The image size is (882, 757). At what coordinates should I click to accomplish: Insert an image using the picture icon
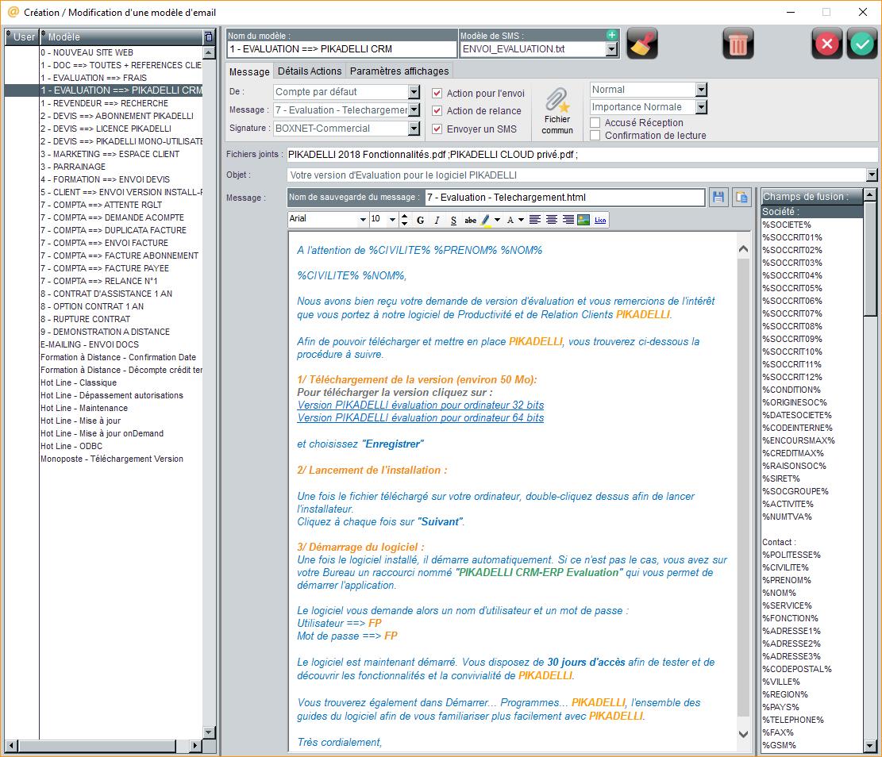click(584, 220)
